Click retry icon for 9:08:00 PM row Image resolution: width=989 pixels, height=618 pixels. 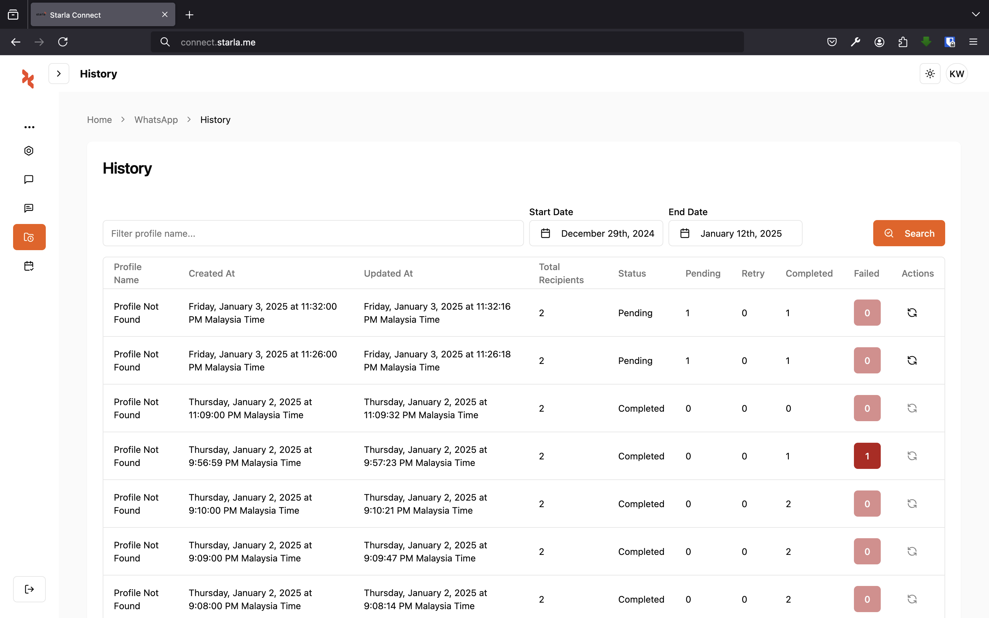(x=912, y=599)
